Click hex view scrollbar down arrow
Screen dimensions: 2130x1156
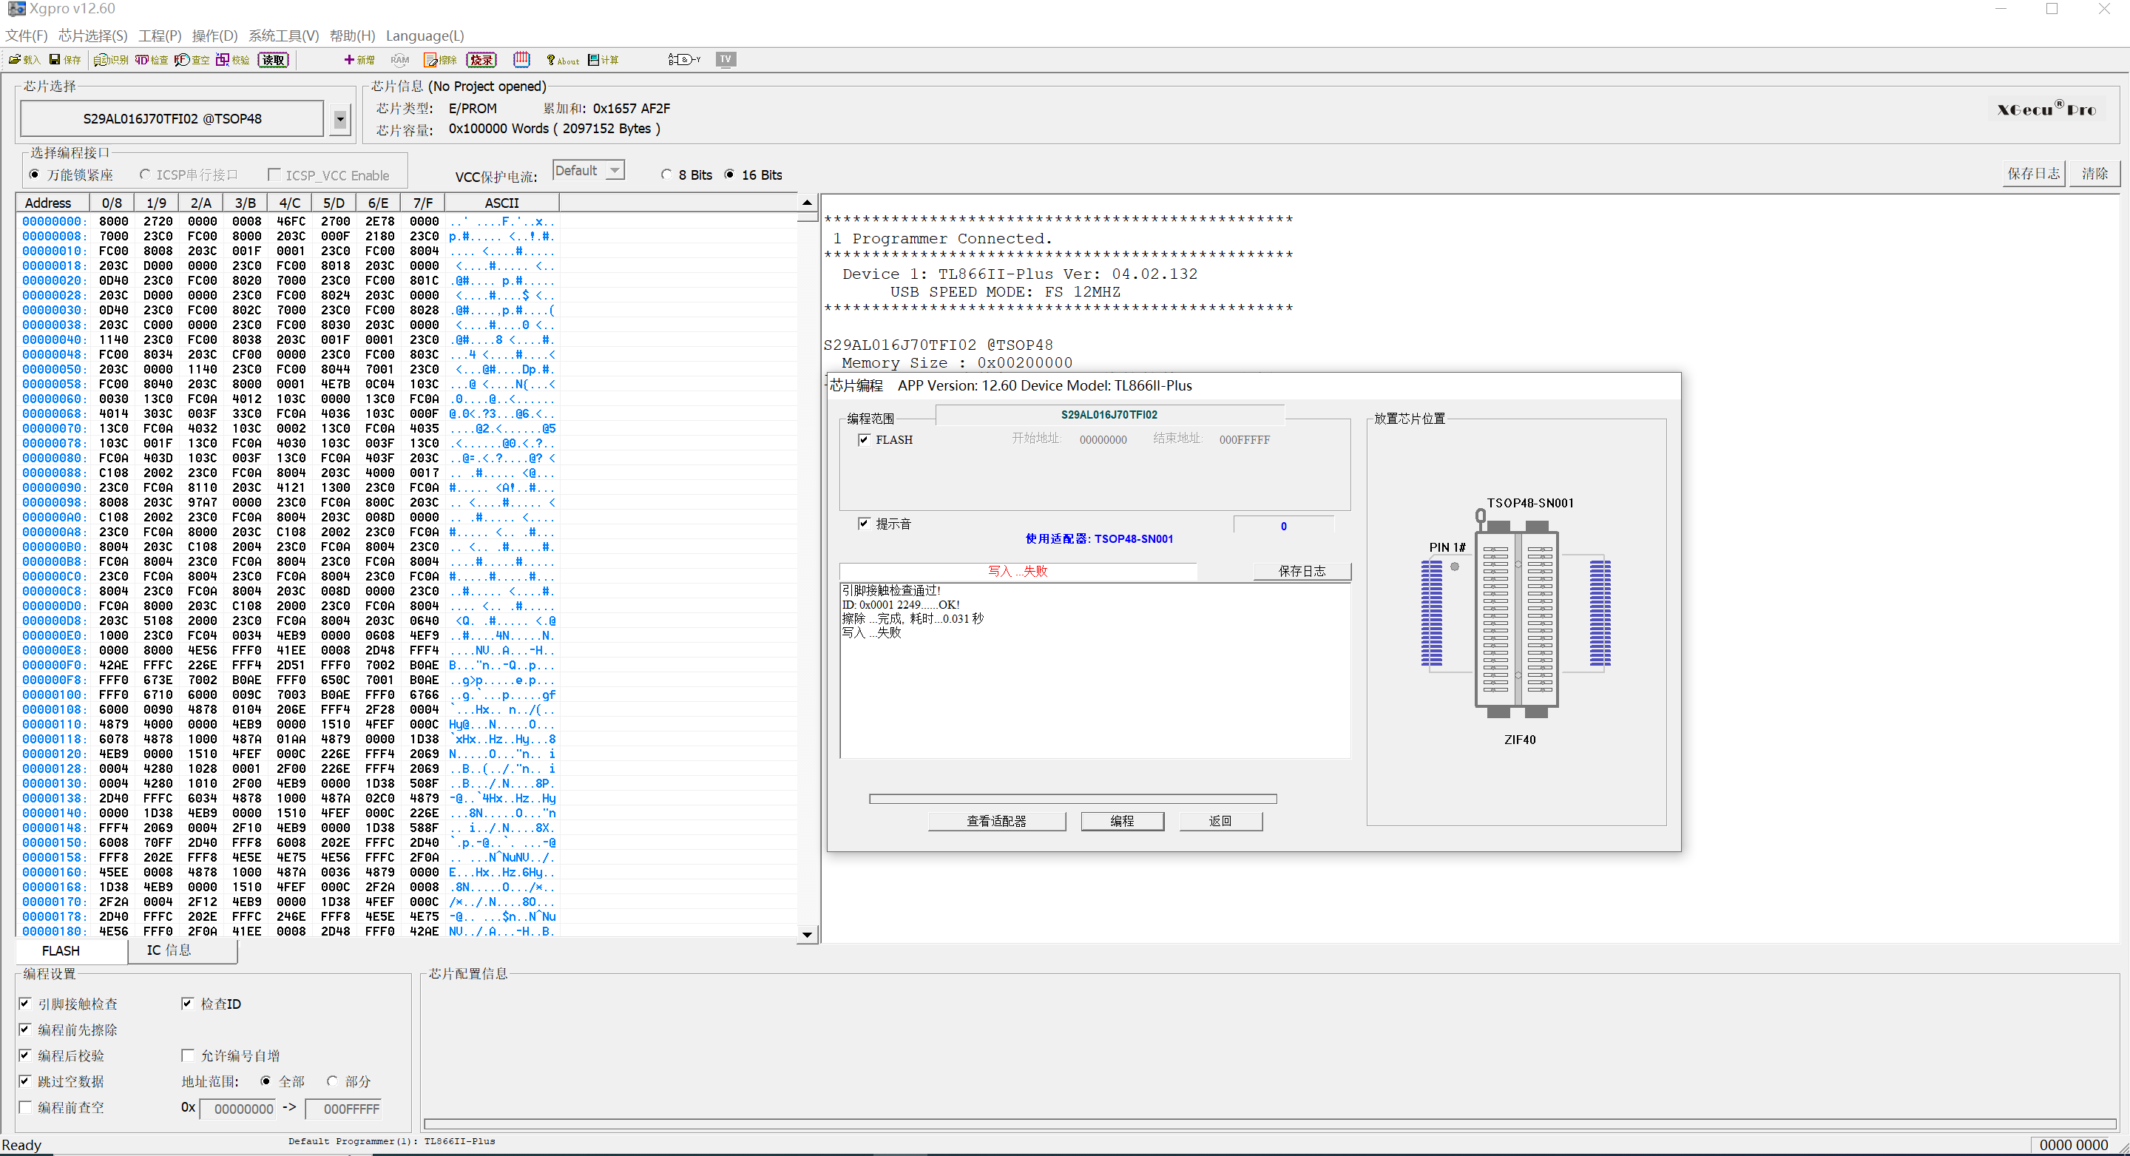coord(807,934)
